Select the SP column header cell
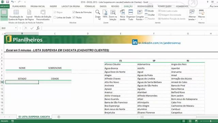This screenshot has height=123, width=218. (154, 61)
